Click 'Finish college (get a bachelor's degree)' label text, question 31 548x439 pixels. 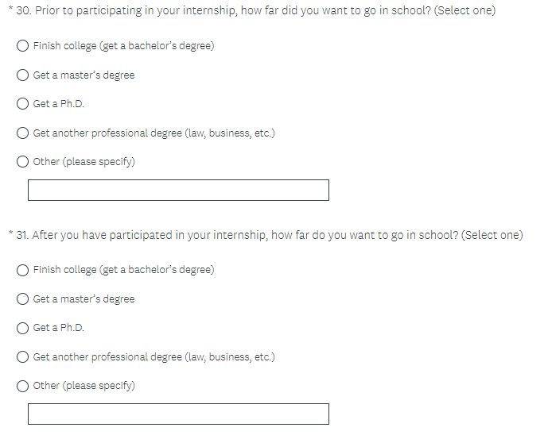(x=123, y=270)
